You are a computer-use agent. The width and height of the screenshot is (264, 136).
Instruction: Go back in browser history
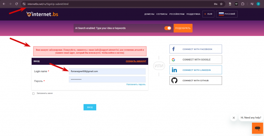(x=4, y=4)
